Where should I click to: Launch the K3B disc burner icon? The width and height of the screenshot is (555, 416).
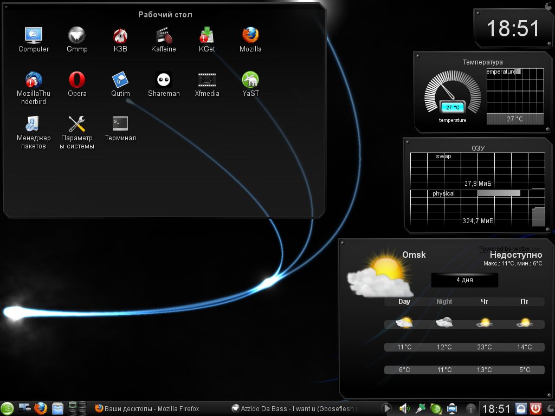point(120,36)
